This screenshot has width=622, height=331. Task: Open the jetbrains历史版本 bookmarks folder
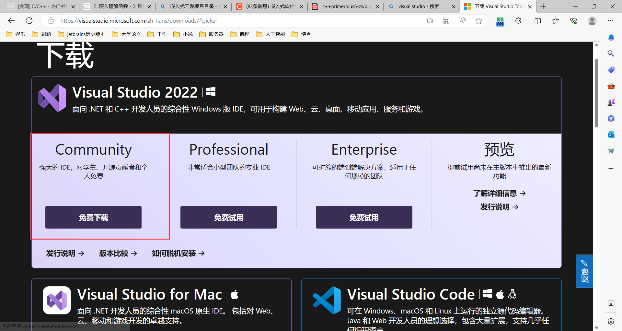[x=81, y=34]
